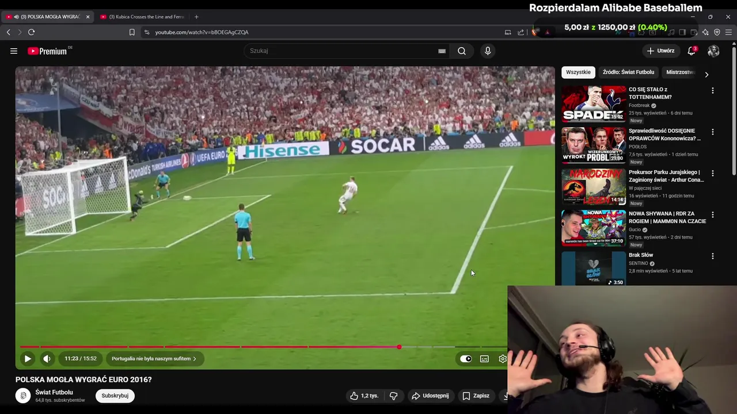Show more filter chips with right arrow
The image size is (737, 414).
click(x=706, y=74)
